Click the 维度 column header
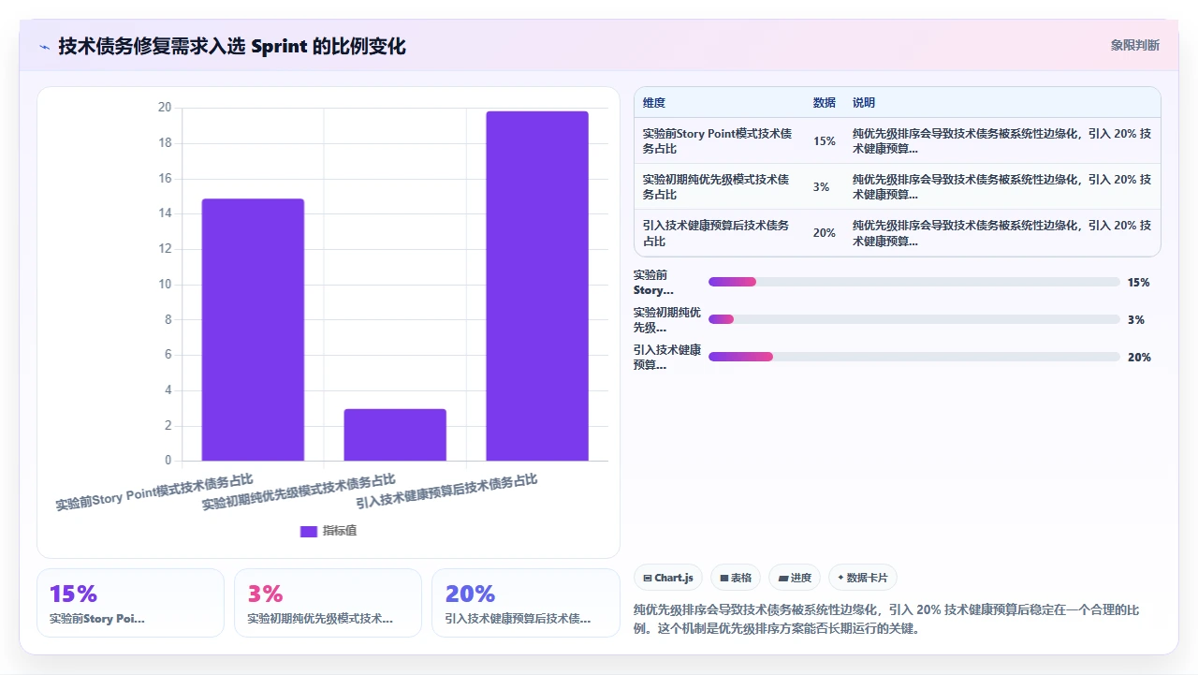The image size is (1198, 675). pyautogui.click(x=654, y=103)
